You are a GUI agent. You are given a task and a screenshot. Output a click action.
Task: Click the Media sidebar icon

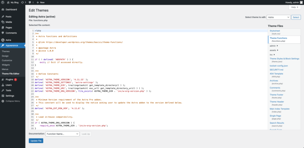[x=3, y=22]
